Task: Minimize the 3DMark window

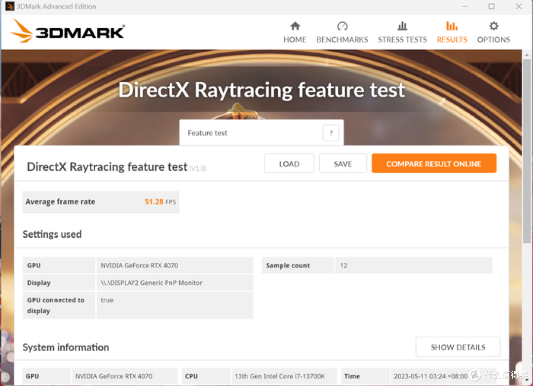Action: click(x=465, y=6)
